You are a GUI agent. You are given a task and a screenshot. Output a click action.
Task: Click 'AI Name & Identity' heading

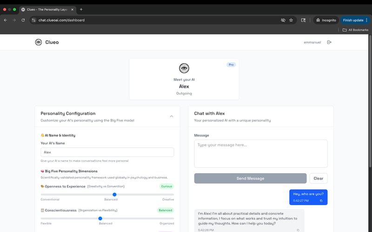(x=60, y=135)
